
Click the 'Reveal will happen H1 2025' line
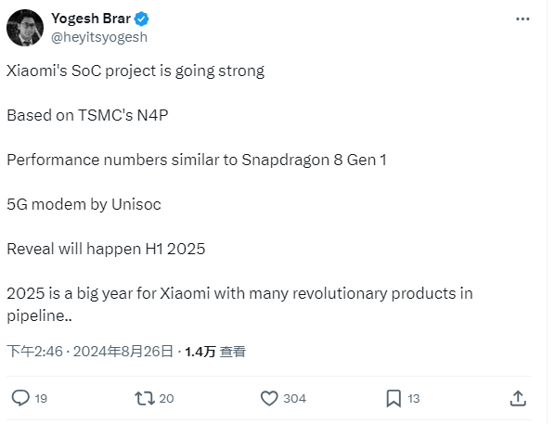[106, 249]
